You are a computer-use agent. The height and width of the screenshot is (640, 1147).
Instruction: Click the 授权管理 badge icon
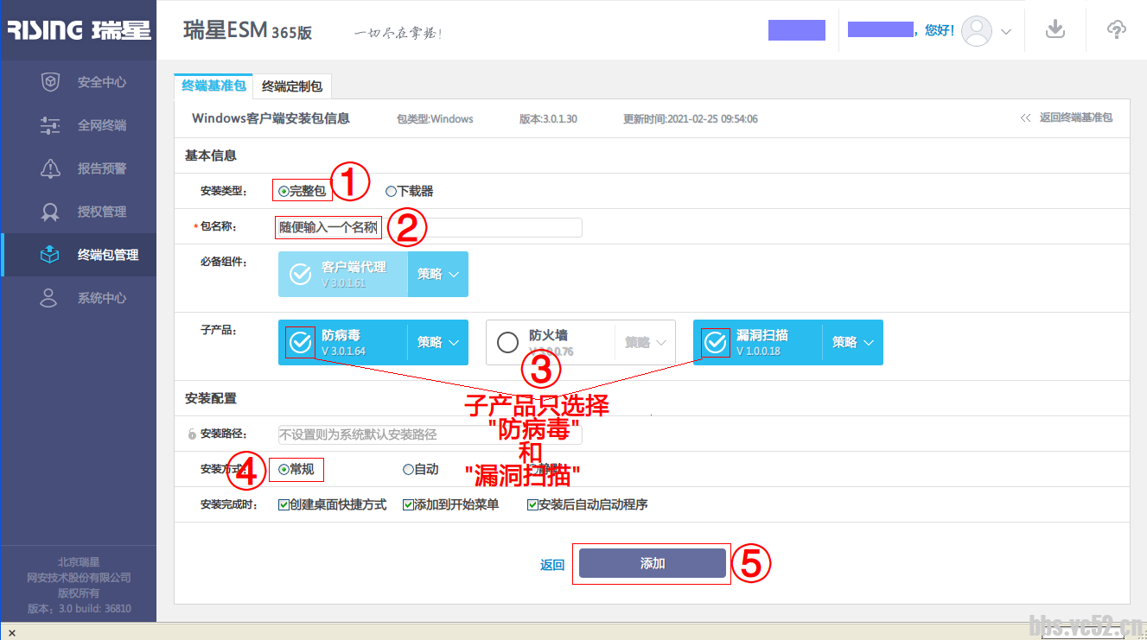pos(50,212)
